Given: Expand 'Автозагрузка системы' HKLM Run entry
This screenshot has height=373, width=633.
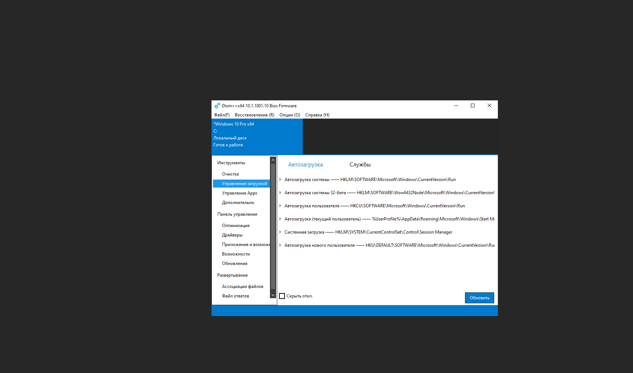Looking at the screenshot, I should [281, 180].
